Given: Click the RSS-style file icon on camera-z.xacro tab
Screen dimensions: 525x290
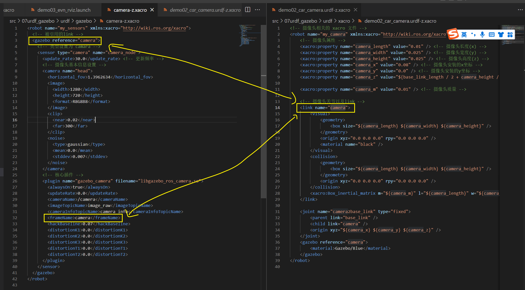Looking at the screenshot, I should click(x=109, y=10).
